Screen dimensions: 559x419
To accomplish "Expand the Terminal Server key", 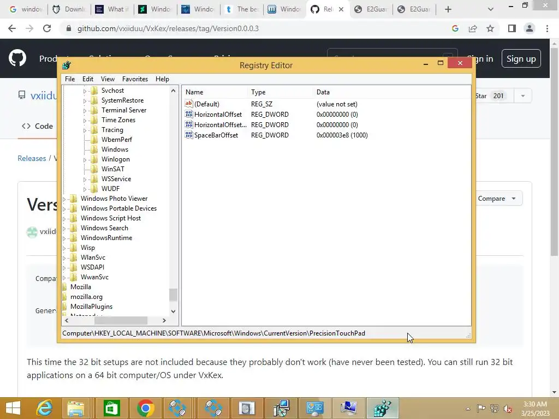I will (85, 111).
